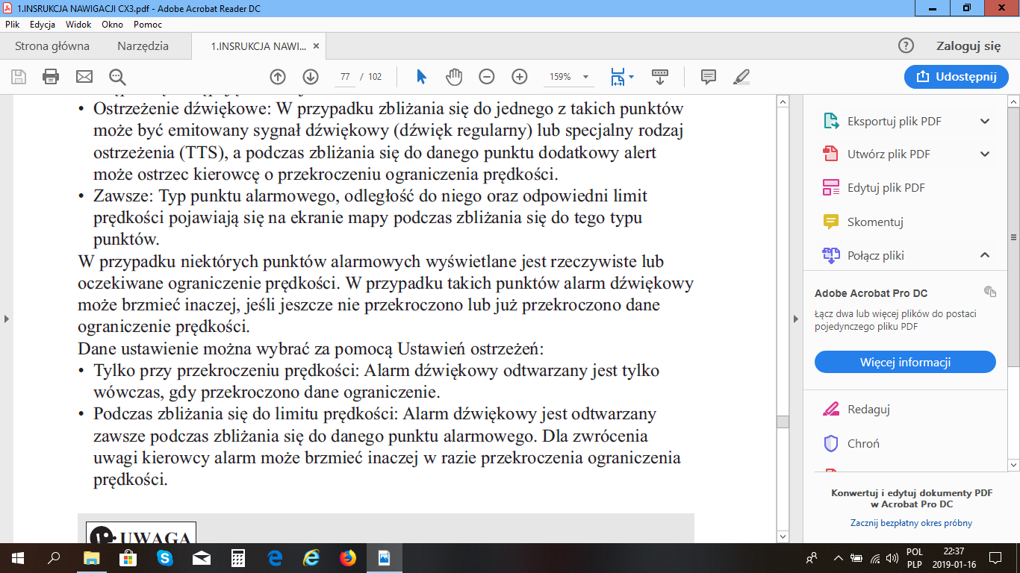
Task: Select the Highlight text pen tool
Action: [741, 77]
